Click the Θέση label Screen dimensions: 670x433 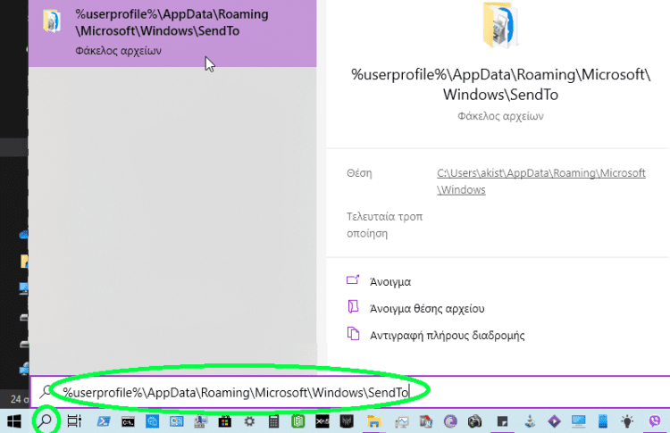pos(359,173)
